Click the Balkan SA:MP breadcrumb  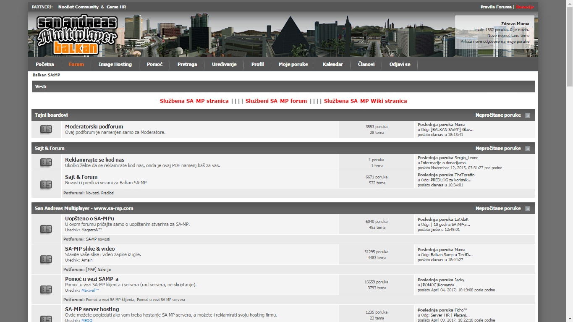(x=47, y=75)
